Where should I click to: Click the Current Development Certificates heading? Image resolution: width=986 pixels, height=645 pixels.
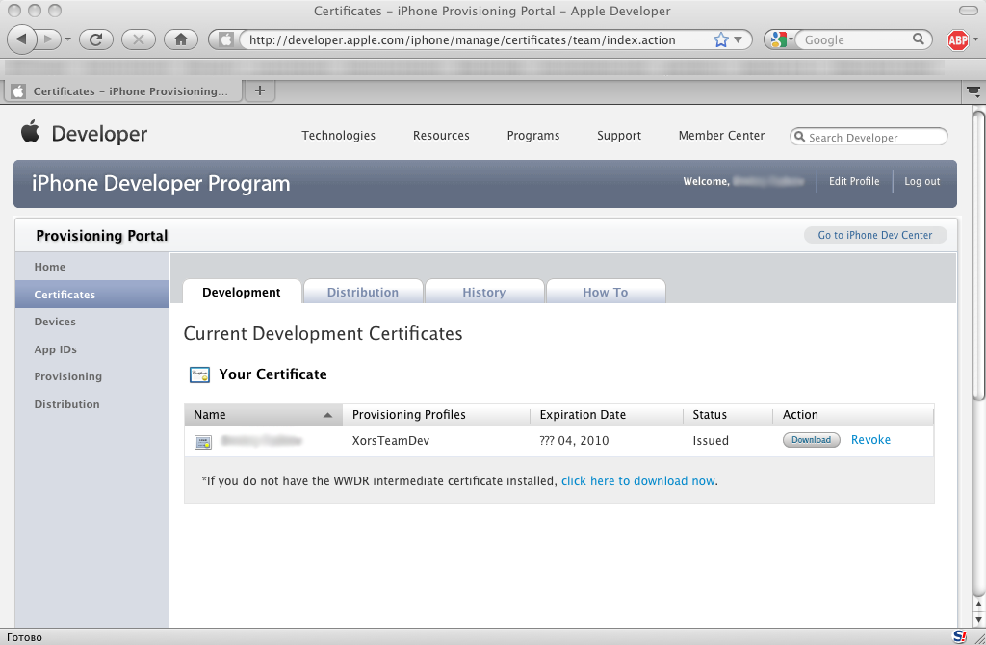[323, 333]
